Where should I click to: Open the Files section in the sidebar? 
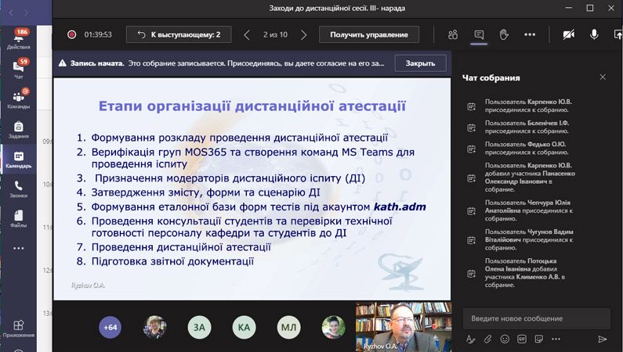tap(18, 219)
